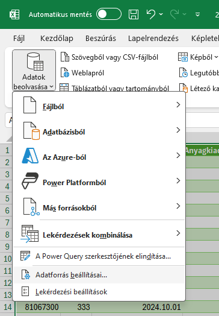Click the Weblapról globe icon

pyautogui.click(x=65, y=73)
